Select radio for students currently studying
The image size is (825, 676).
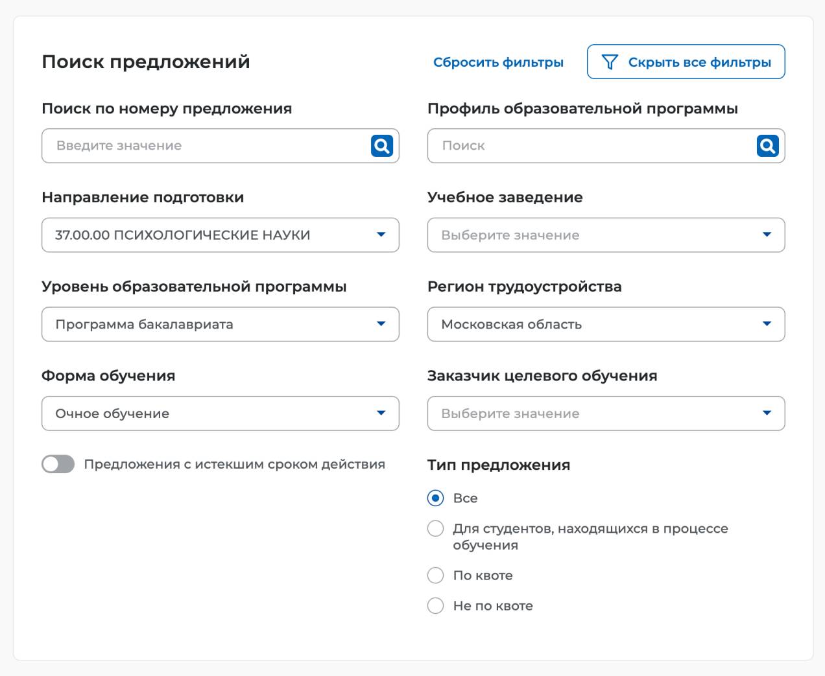435,528
